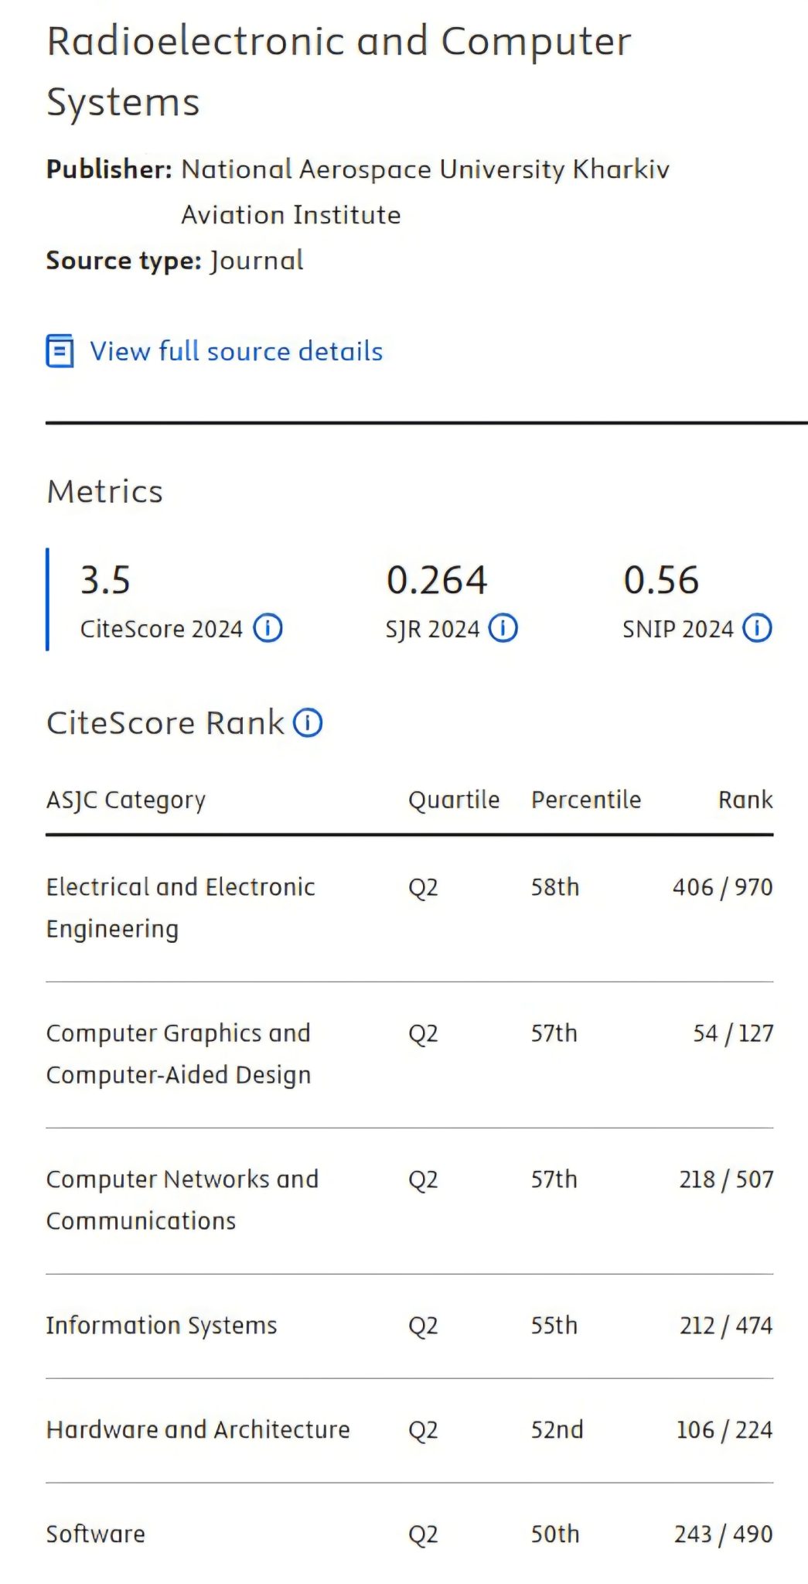The image size is (808, 1584).
Task: Open the SJR 2024 info icon
Action: tap(503, 628)
